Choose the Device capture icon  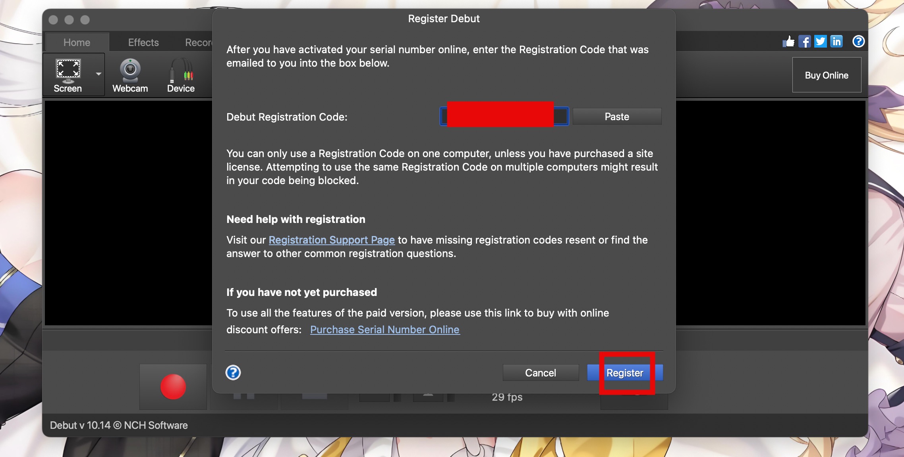tap(181, 71)
